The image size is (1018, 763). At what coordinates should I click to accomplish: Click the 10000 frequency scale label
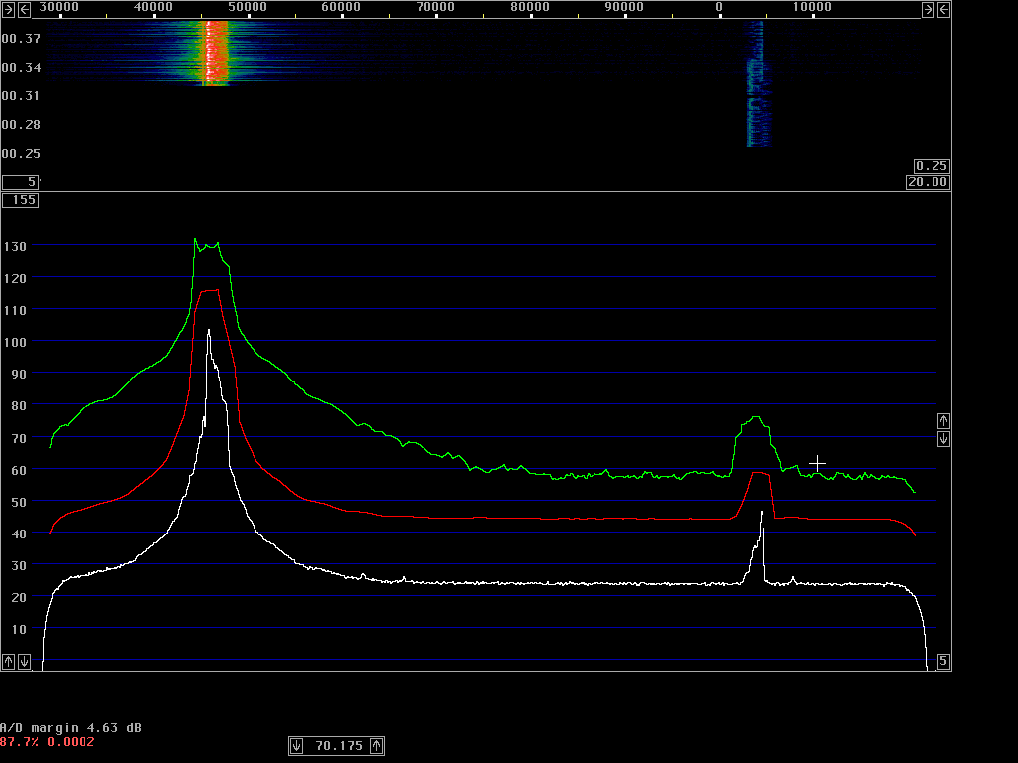click(x=813, y=7)
